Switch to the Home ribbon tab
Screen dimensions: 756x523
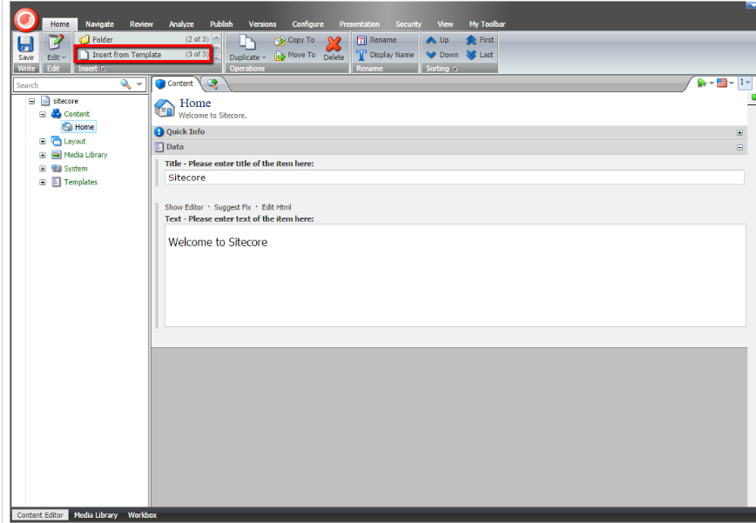pyautogui.click(x=60, y=24)
